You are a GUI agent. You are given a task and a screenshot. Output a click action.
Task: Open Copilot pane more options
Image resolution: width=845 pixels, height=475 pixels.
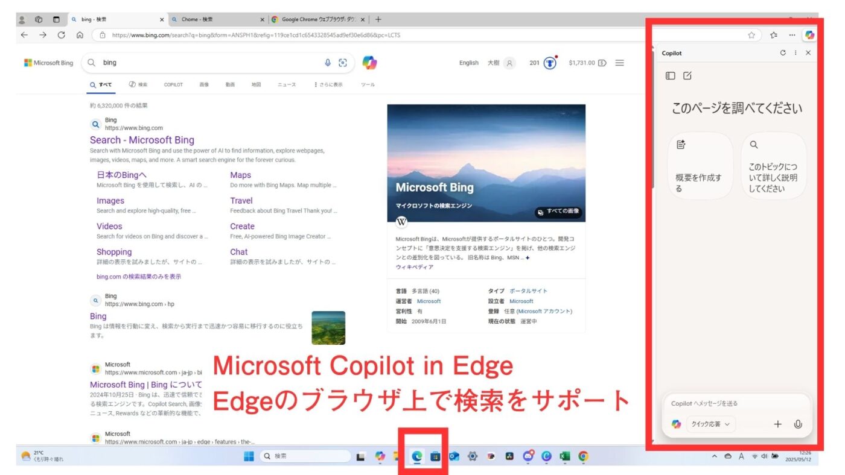click(x=796, y=53)
